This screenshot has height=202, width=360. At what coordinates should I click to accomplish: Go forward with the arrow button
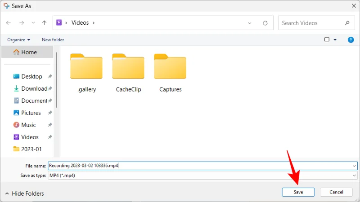22,23
